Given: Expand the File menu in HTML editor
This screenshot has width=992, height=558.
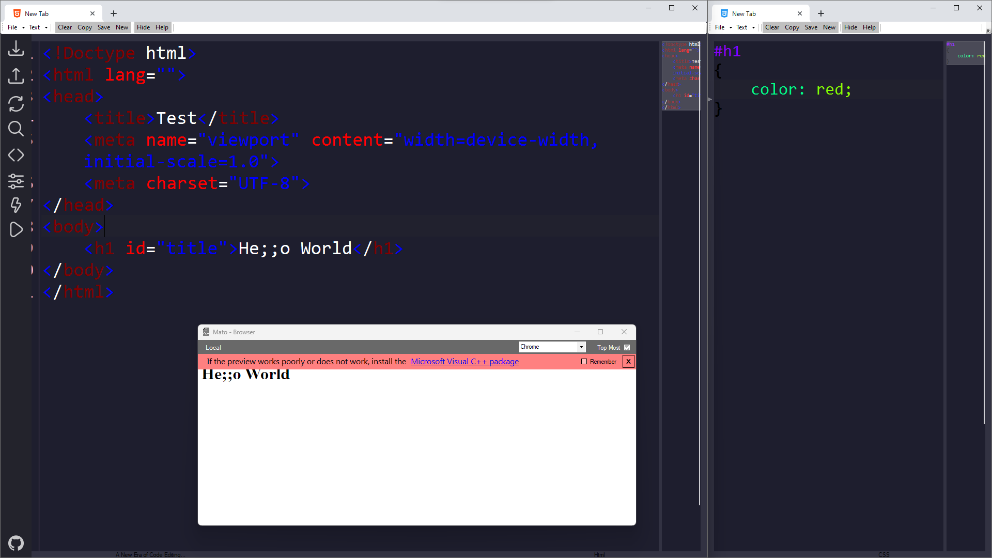Looking at the screenshot, I should click(16, 27).
